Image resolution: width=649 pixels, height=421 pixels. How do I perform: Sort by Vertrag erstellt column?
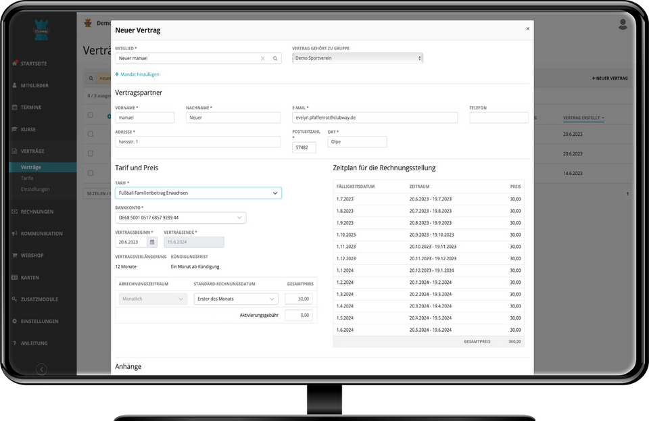pyautogui.click(x=583, y=118)
